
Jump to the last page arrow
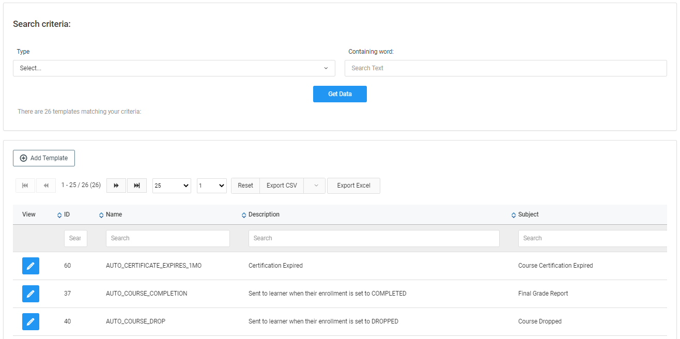pyautogui.click(x=136, y=186)
